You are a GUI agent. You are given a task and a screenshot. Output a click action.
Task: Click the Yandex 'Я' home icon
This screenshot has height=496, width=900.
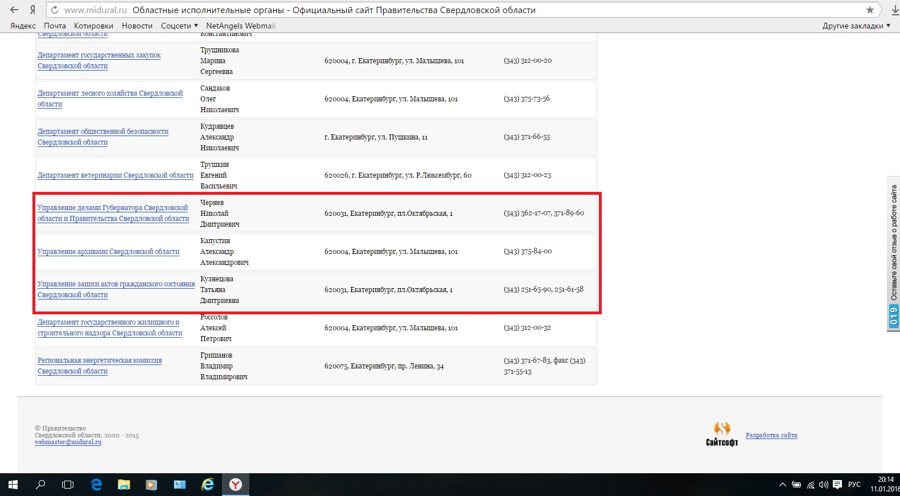[x=33, y=10]
